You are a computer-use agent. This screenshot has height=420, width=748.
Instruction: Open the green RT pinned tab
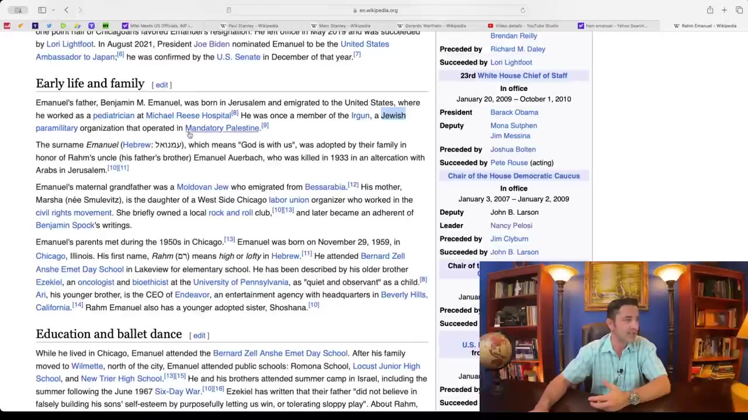pos(105,26)
